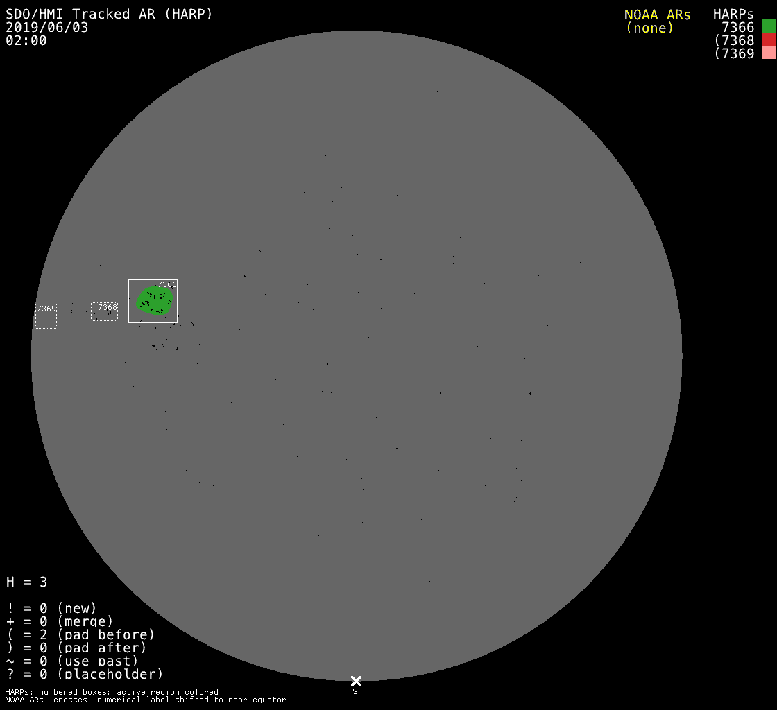Select the (7369 entry in HARPs list
The height and width of the screenshot is (710, 777).
[734, 54]
